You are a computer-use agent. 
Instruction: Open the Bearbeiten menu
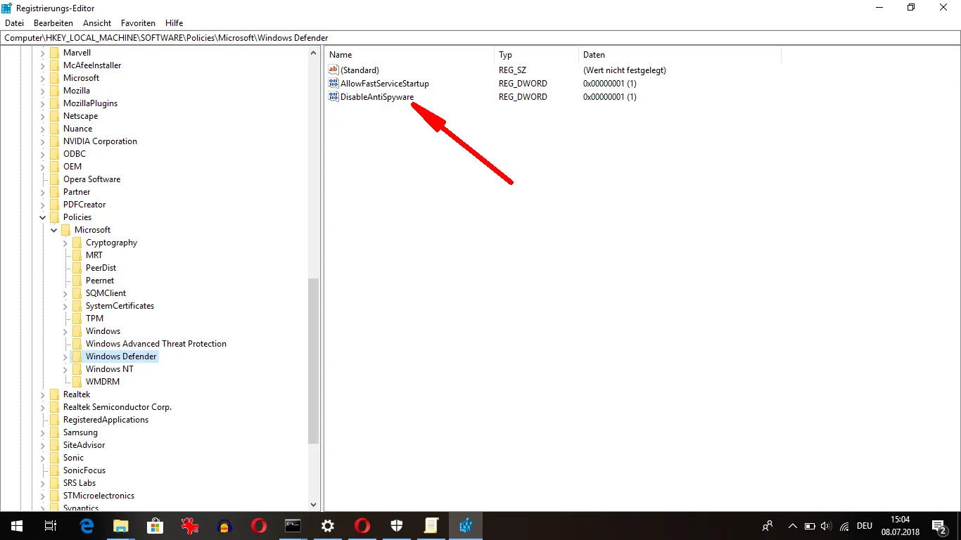[53, 23]
